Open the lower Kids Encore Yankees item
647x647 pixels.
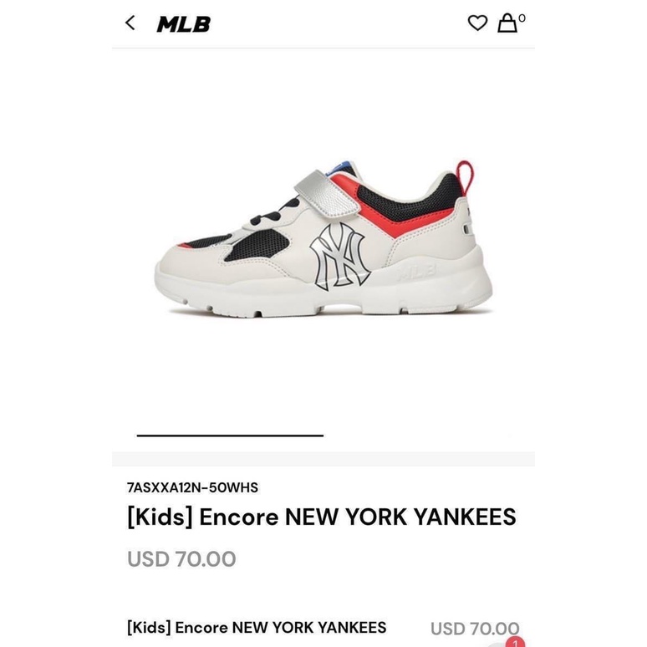click(x=257, y=628)
